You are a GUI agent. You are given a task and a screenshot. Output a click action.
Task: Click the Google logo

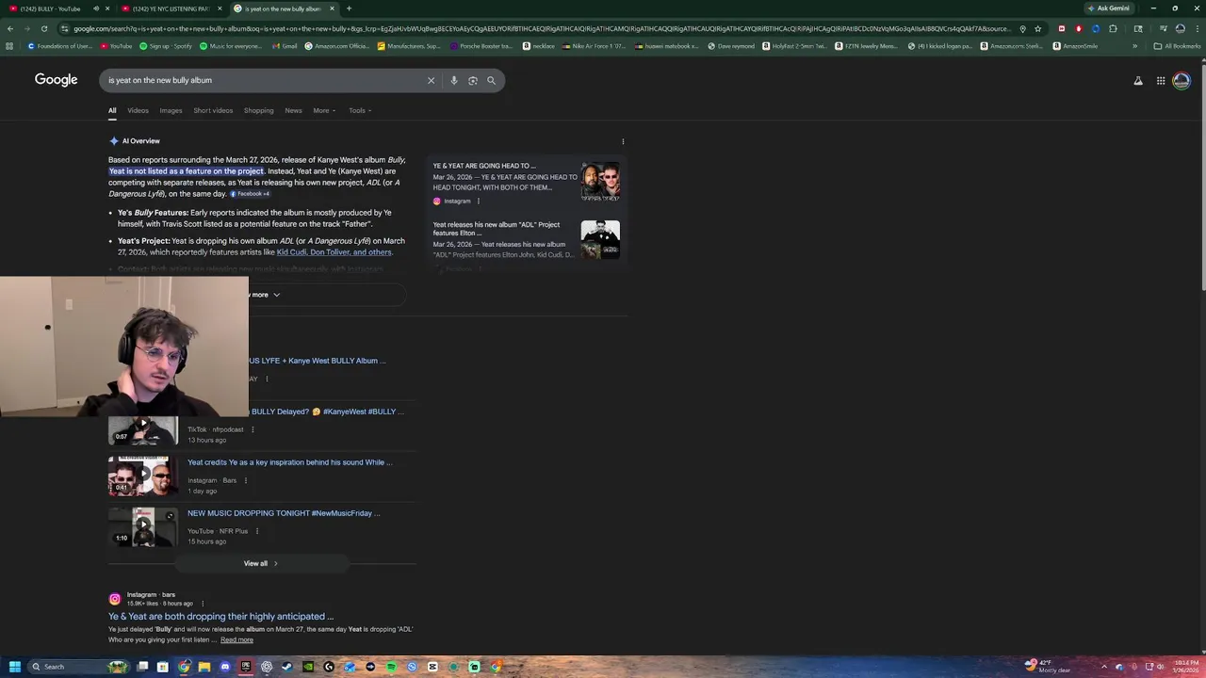point(56,80)
